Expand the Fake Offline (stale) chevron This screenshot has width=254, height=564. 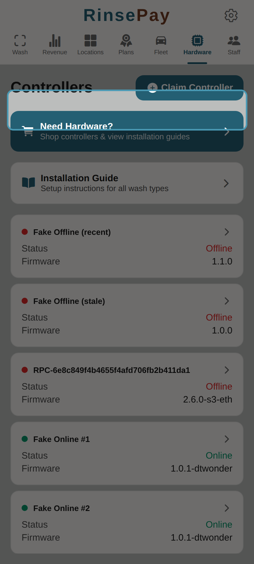[227, 301]
